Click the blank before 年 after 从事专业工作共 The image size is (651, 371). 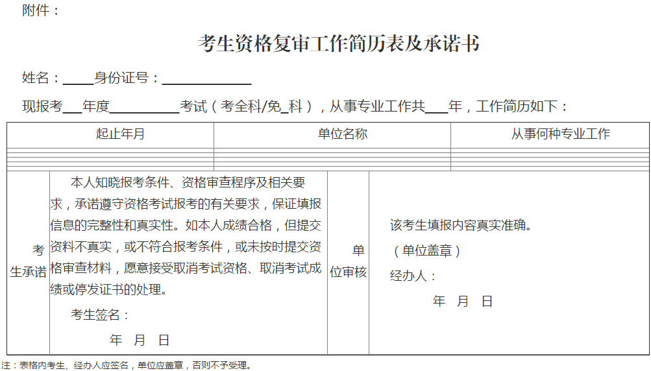[436, 107]
